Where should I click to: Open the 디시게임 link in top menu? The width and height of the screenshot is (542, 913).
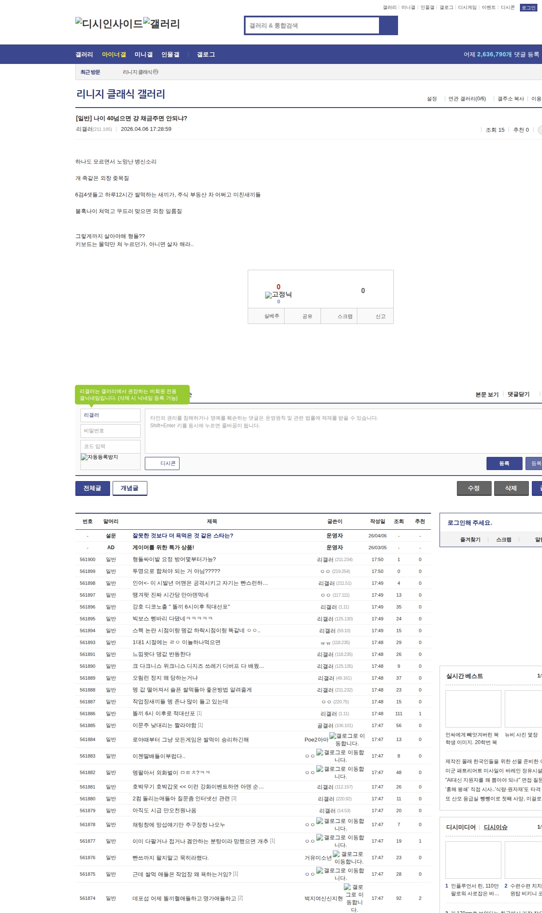[x=467, y=7]
